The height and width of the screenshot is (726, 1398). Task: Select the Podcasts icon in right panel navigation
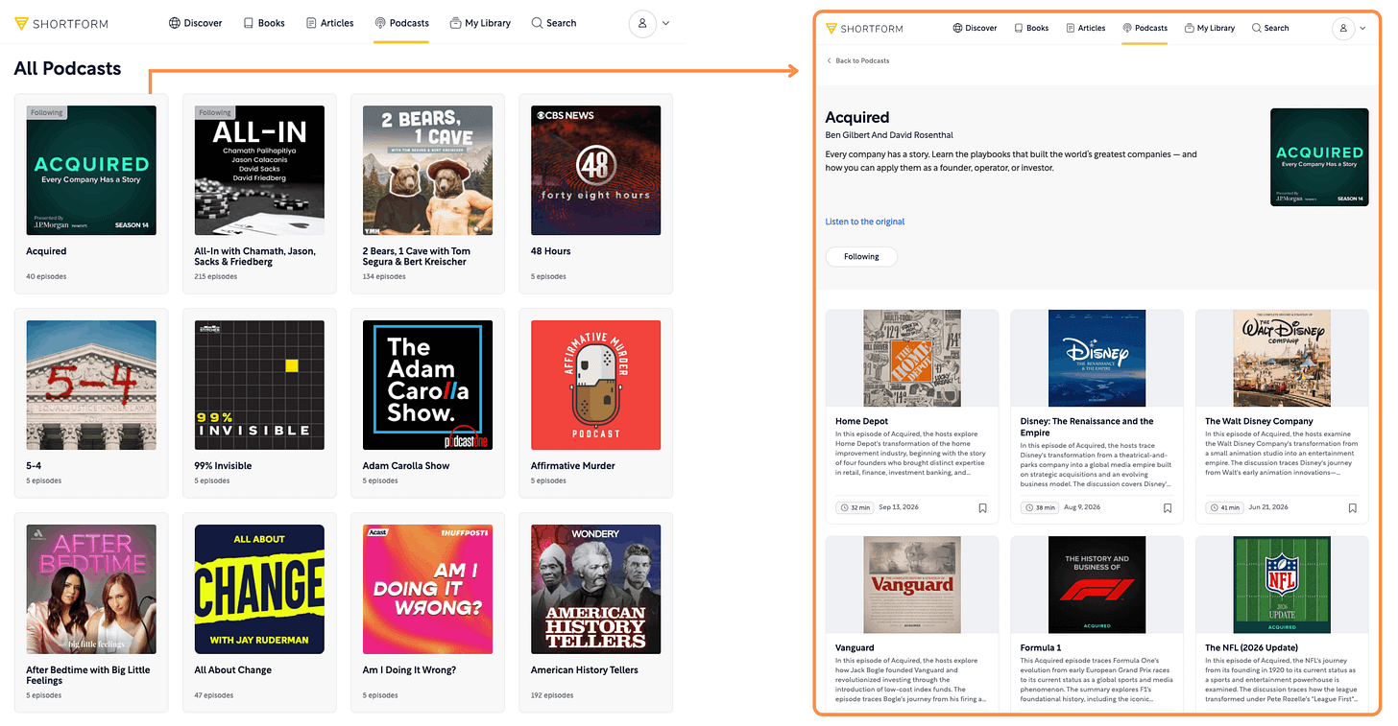(1127, 29)
